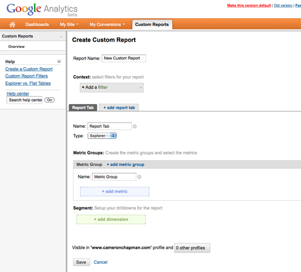Remove the Report Tab name via x icon
Image resolution: width=301 pixels, height=272 pixels.
point(135,126)
